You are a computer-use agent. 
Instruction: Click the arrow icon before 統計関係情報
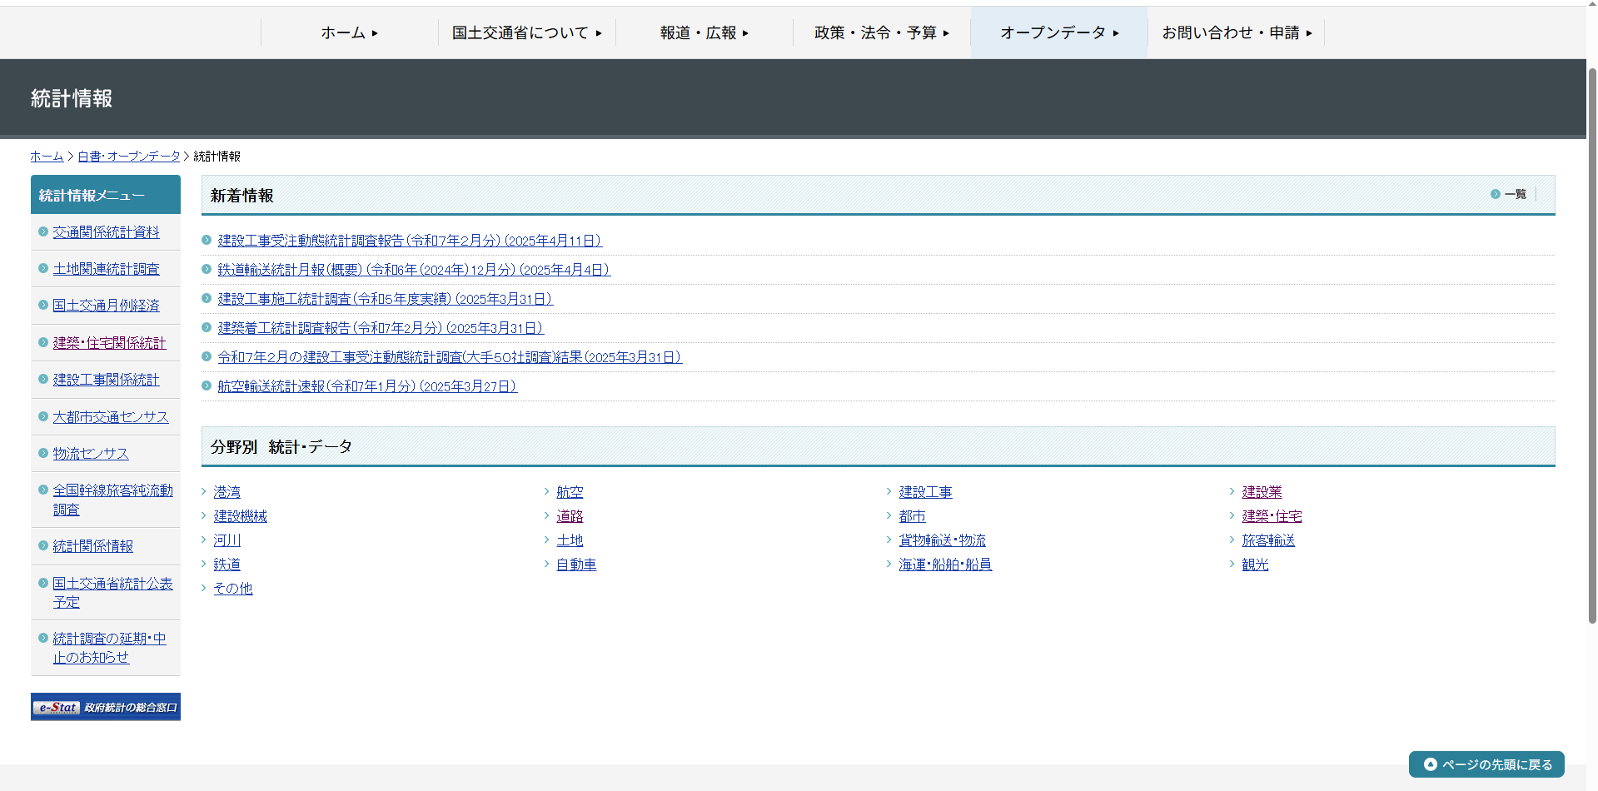pos(42,545)
